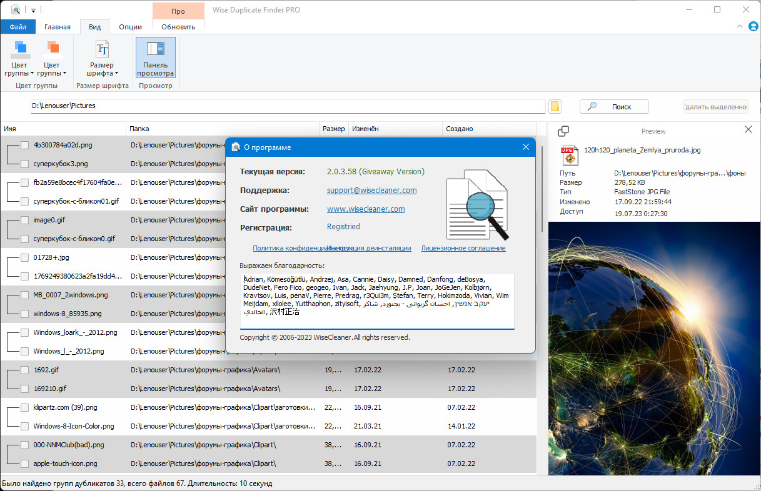761x491 pixels.
Task: Close the Preview panel with its X
Action: pos(748,129)
